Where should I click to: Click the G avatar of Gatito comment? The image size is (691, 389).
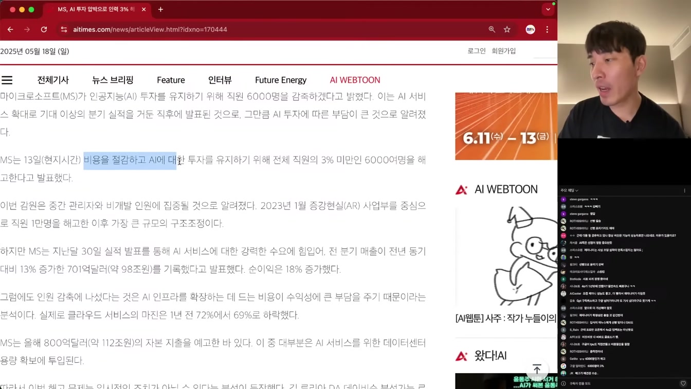[x=563, y=359]
